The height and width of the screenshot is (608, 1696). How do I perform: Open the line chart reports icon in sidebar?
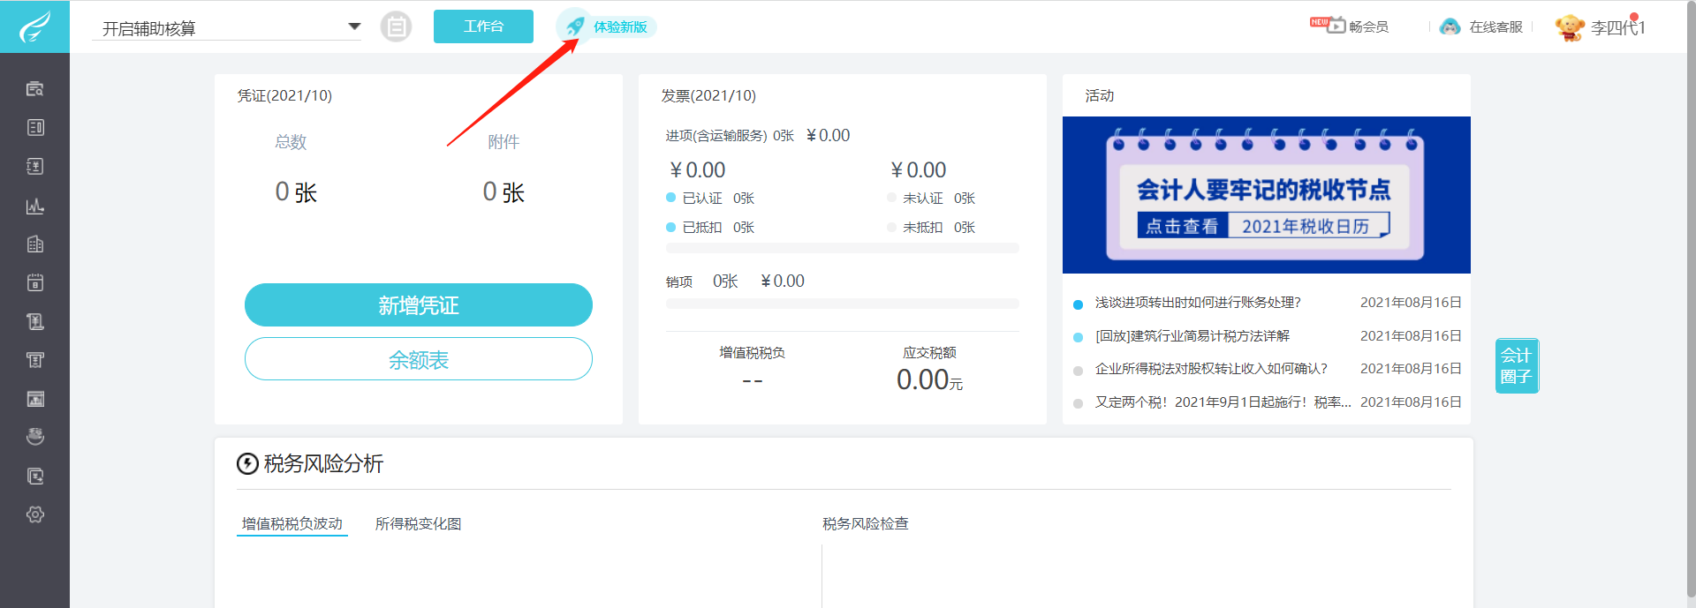click(35, 206)
